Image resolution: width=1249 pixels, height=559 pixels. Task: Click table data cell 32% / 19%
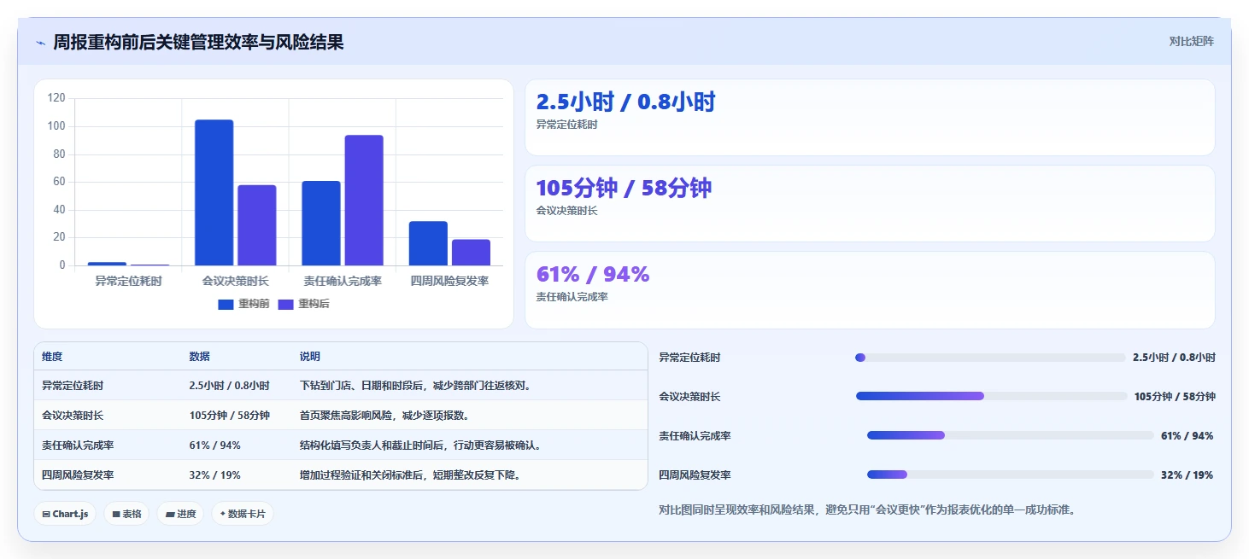point(214,475)
